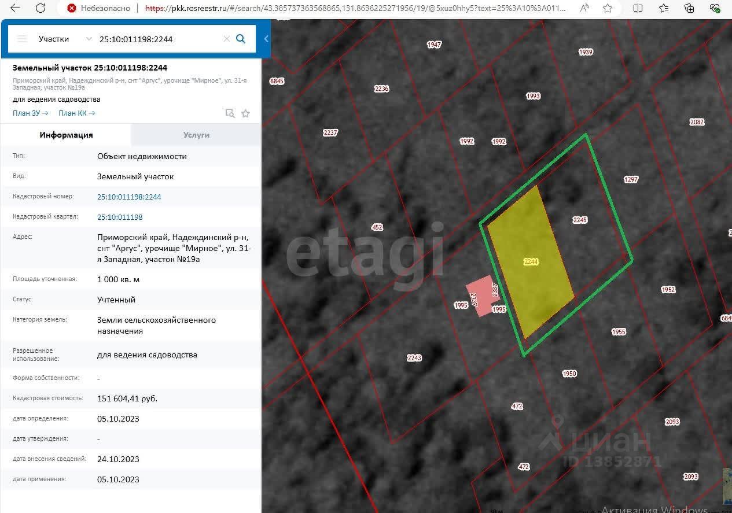Reload the page with the refresh icon
This screenshot has width=732, height=513.
coord(40,8)
